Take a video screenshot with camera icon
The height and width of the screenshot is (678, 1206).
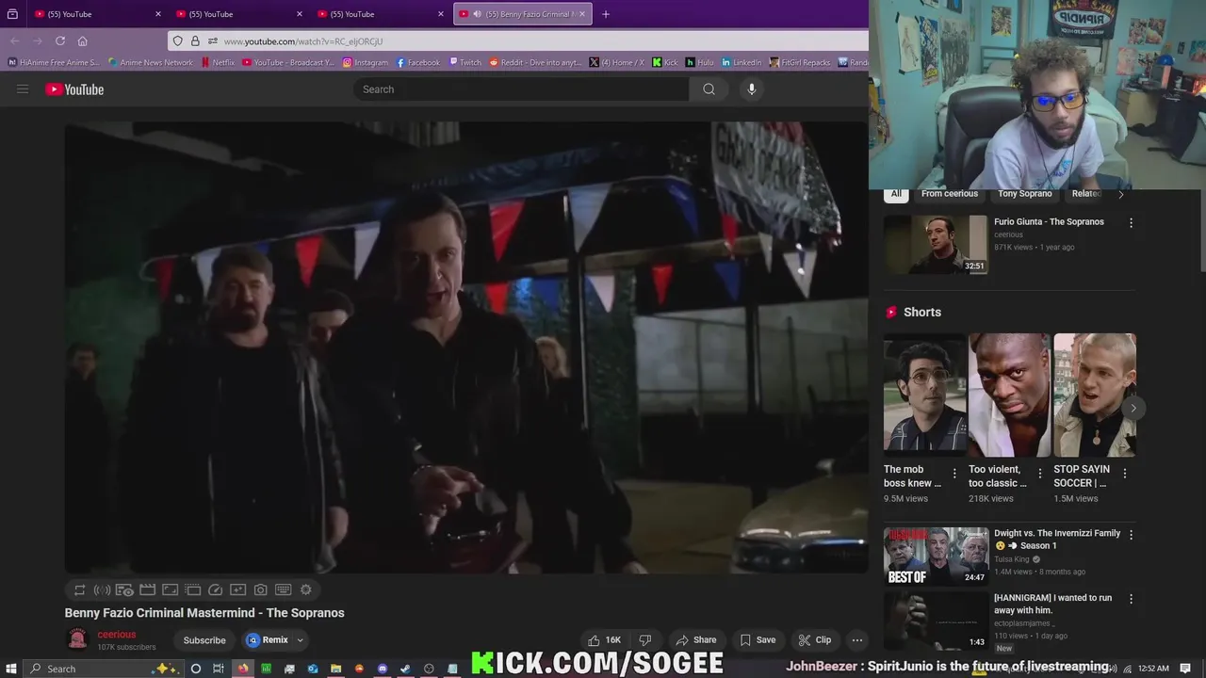tap(260, 589)
